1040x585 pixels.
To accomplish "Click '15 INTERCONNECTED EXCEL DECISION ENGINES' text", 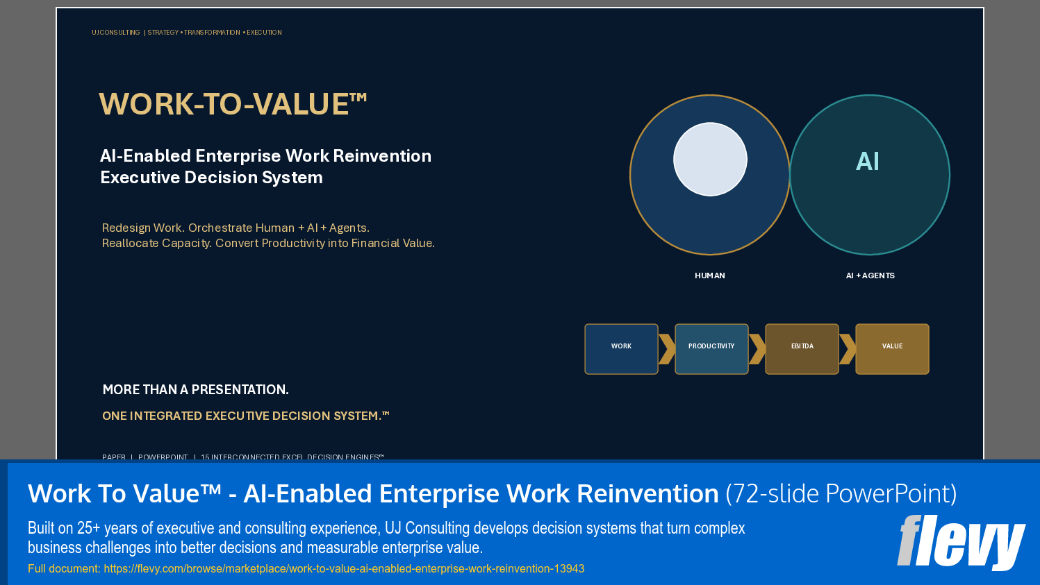I will tap(292, 457).
